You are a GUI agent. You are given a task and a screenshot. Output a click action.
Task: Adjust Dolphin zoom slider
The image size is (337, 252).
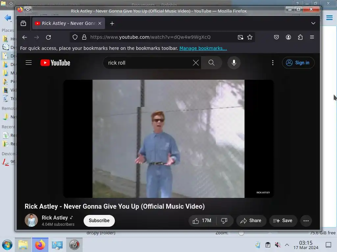tap(241, 233)
